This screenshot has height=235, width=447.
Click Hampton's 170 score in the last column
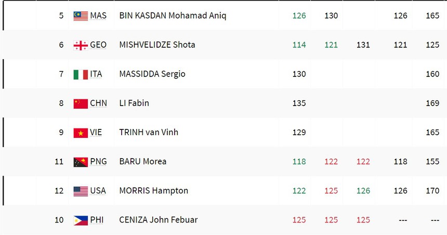[432, 191]
